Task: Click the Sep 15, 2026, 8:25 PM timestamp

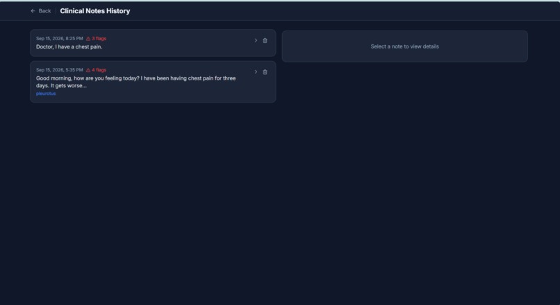Action: 59,39
